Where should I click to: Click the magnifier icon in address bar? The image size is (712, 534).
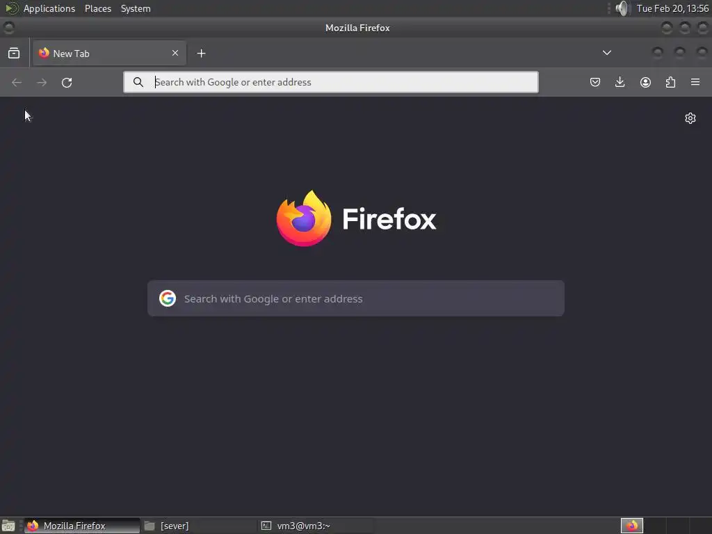pos(138,82)
